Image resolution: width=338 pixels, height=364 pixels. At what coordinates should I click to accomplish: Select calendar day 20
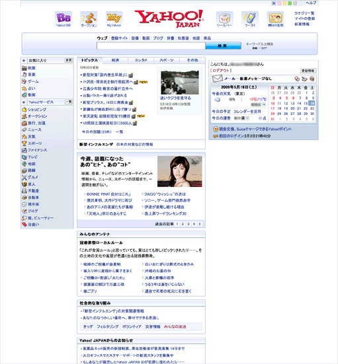[292, 108]
